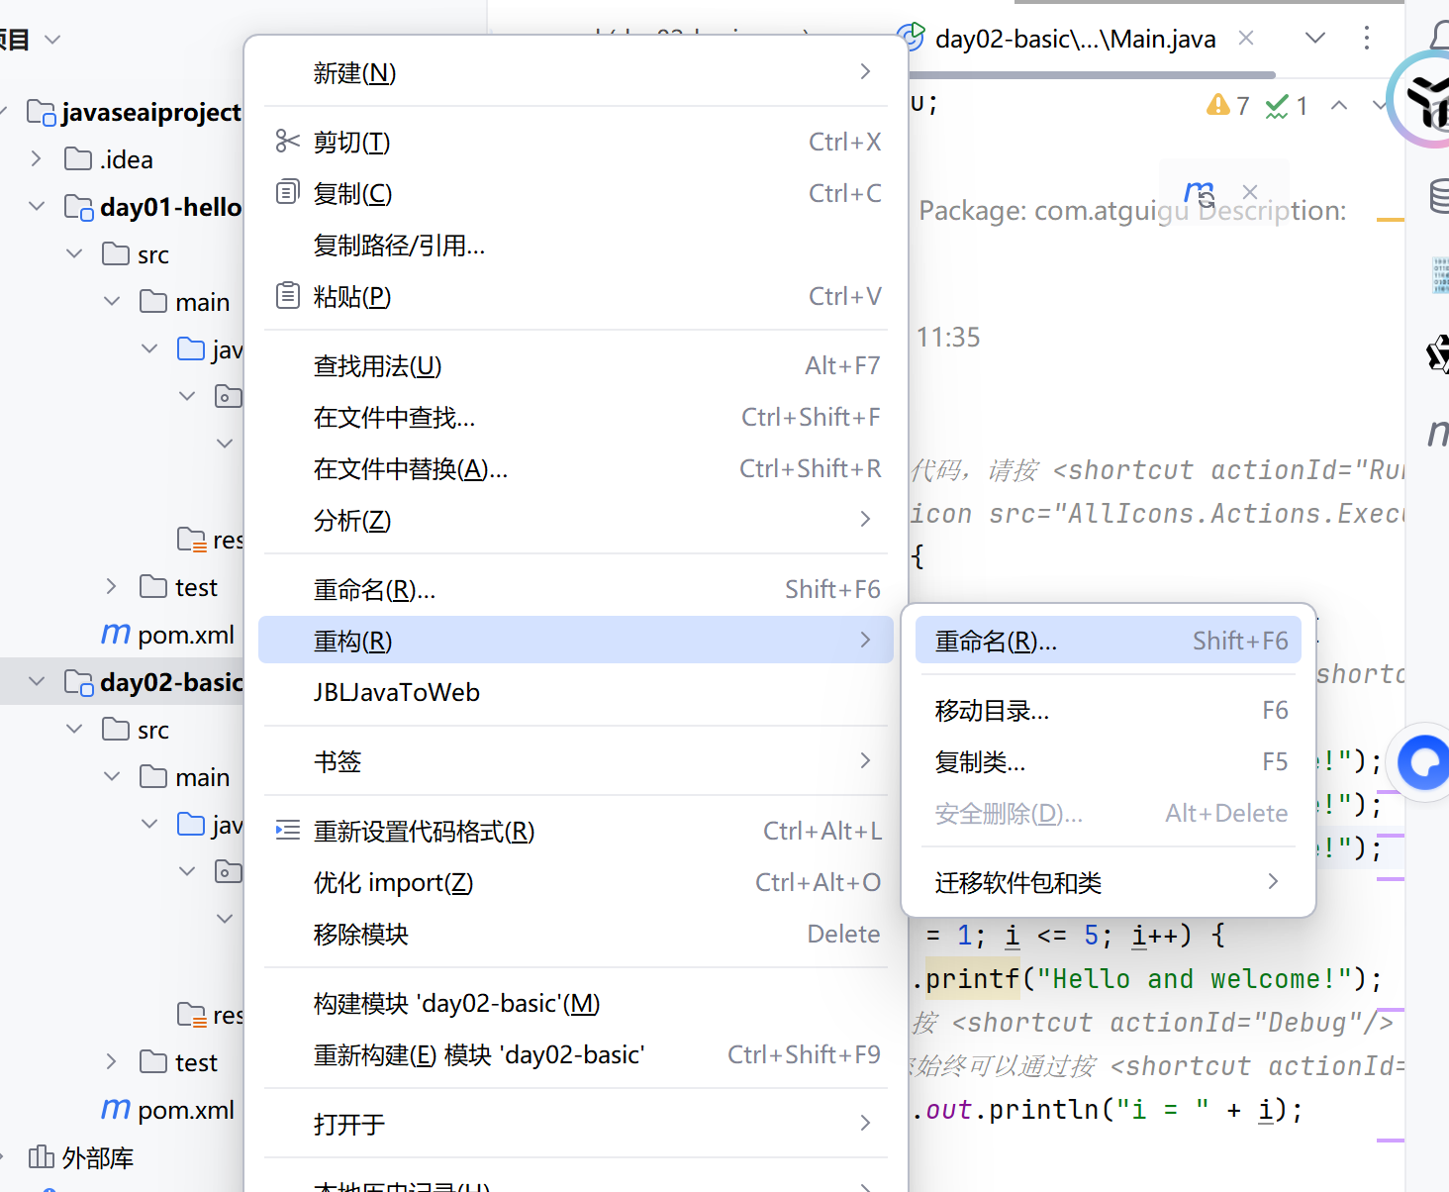Show the hidden editor tabs dropdown
Viewport: 1449px width, 1192px height.
1315,39
